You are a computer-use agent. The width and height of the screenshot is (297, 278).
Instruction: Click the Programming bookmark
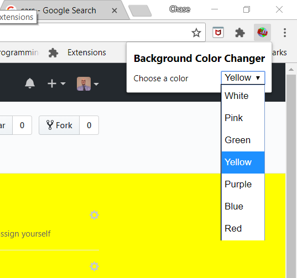[x=19, y=53]
